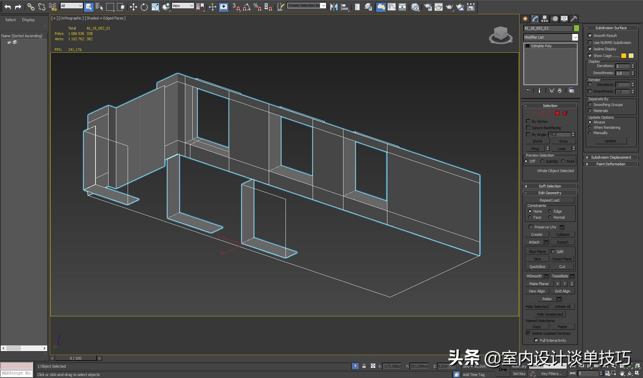
Task: Click the Undo arrow in the toolbar
Action: pyautogui.click(x=7, y=7)
